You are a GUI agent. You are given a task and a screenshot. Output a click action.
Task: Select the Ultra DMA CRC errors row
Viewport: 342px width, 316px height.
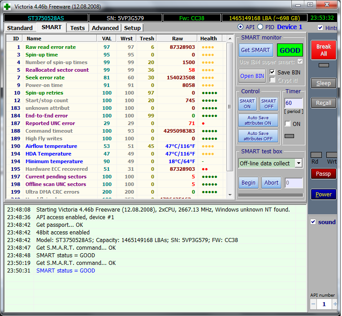[116, 192]
